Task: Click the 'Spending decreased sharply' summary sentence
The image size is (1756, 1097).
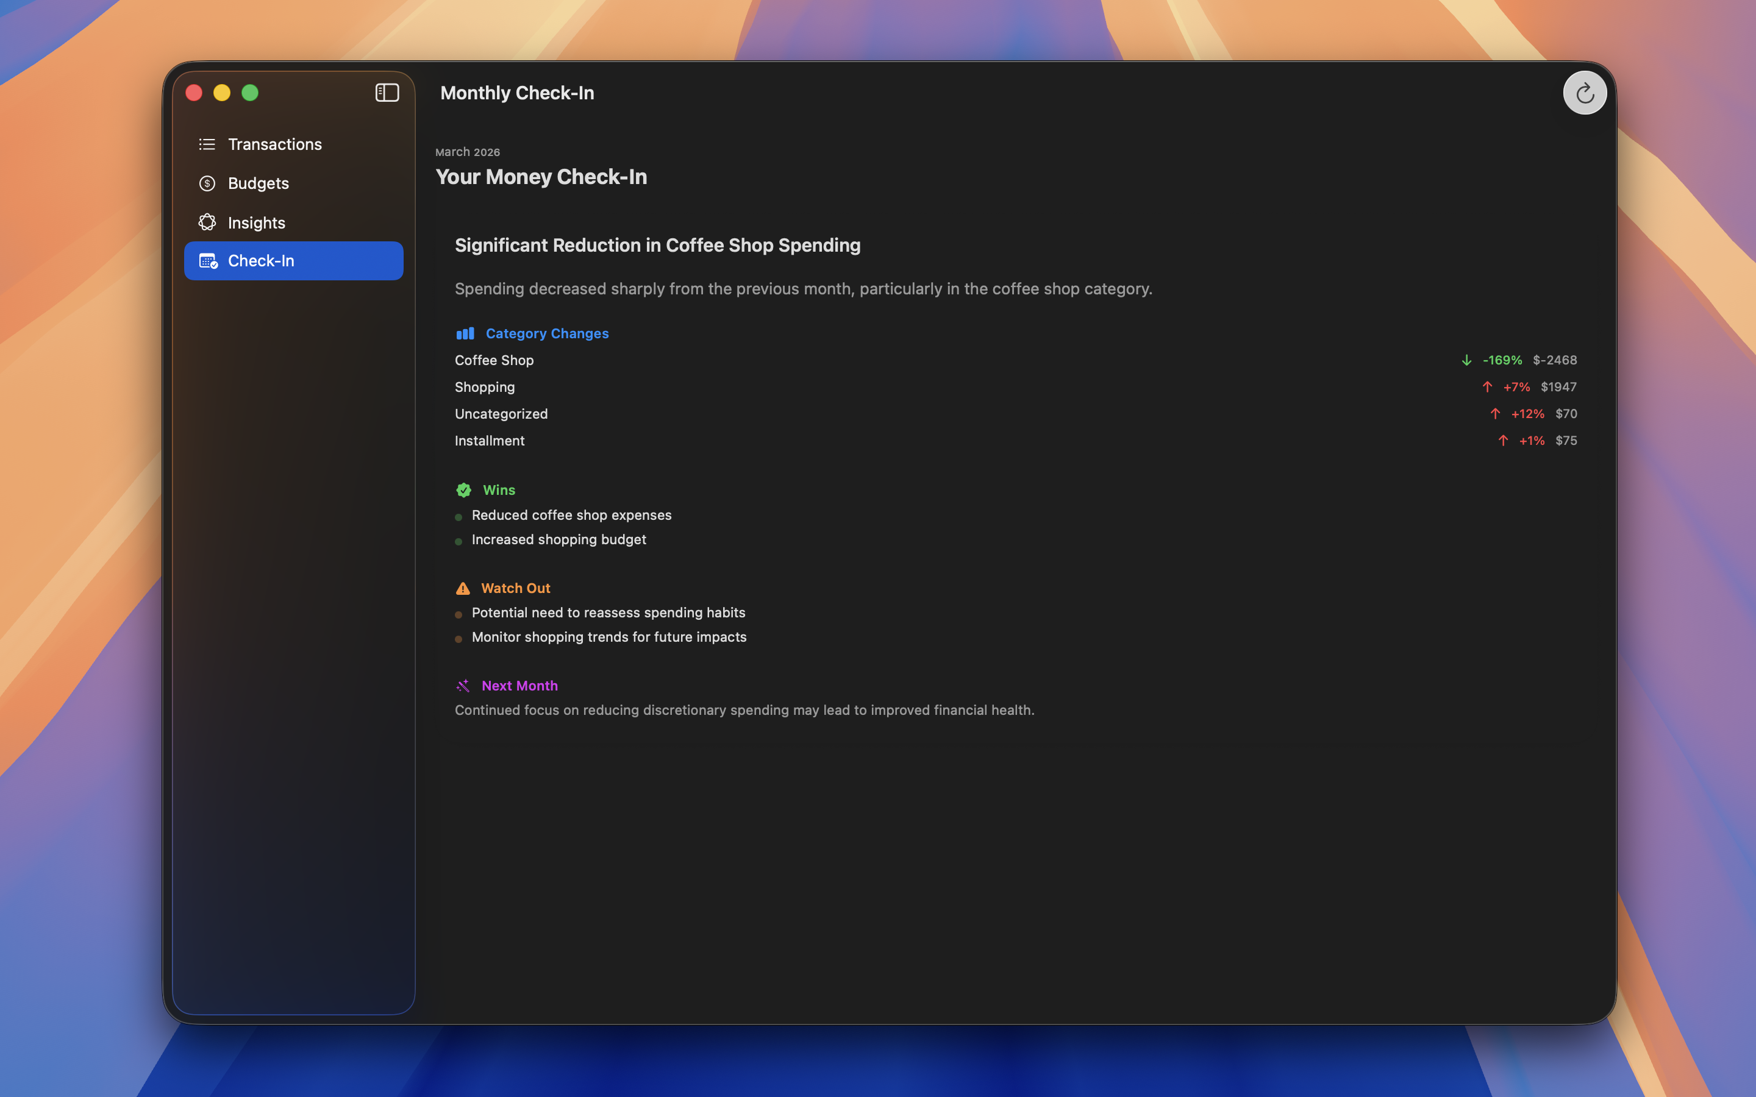Action: (803, 289)
